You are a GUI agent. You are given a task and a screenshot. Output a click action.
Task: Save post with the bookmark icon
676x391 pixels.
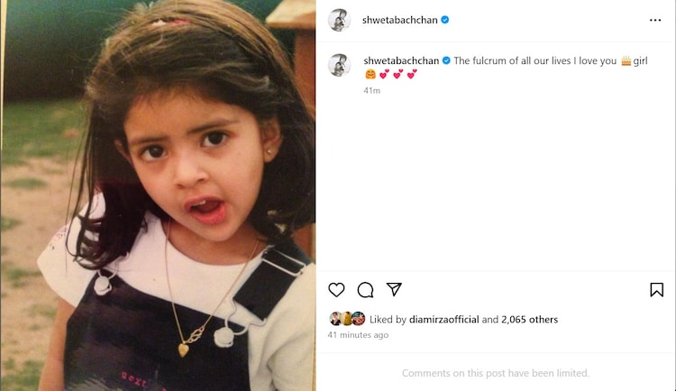[x=656, y=290]
